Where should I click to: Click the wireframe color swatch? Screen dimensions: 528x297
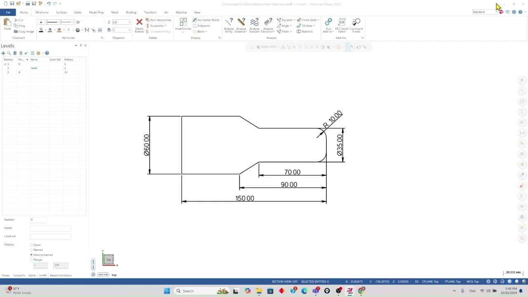tap(41, 30)
